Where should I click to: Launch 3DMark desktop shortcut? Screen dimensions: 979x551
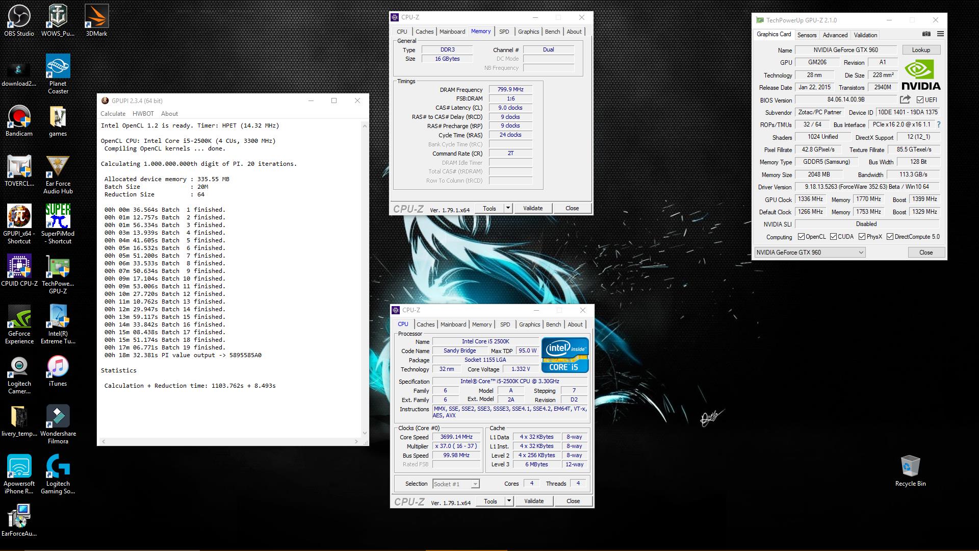tap(96, 20)
